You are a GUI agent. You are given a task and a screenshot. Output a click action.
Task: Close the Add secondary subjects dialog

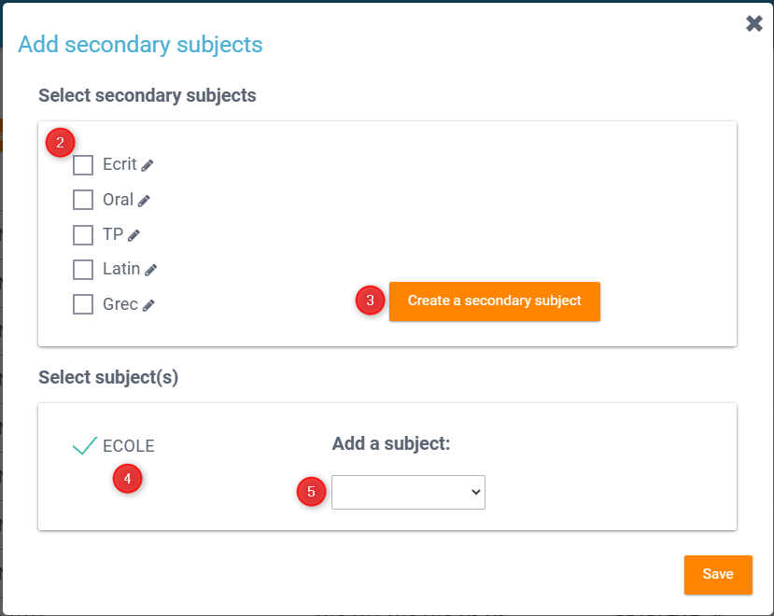[x=754, y=24]
